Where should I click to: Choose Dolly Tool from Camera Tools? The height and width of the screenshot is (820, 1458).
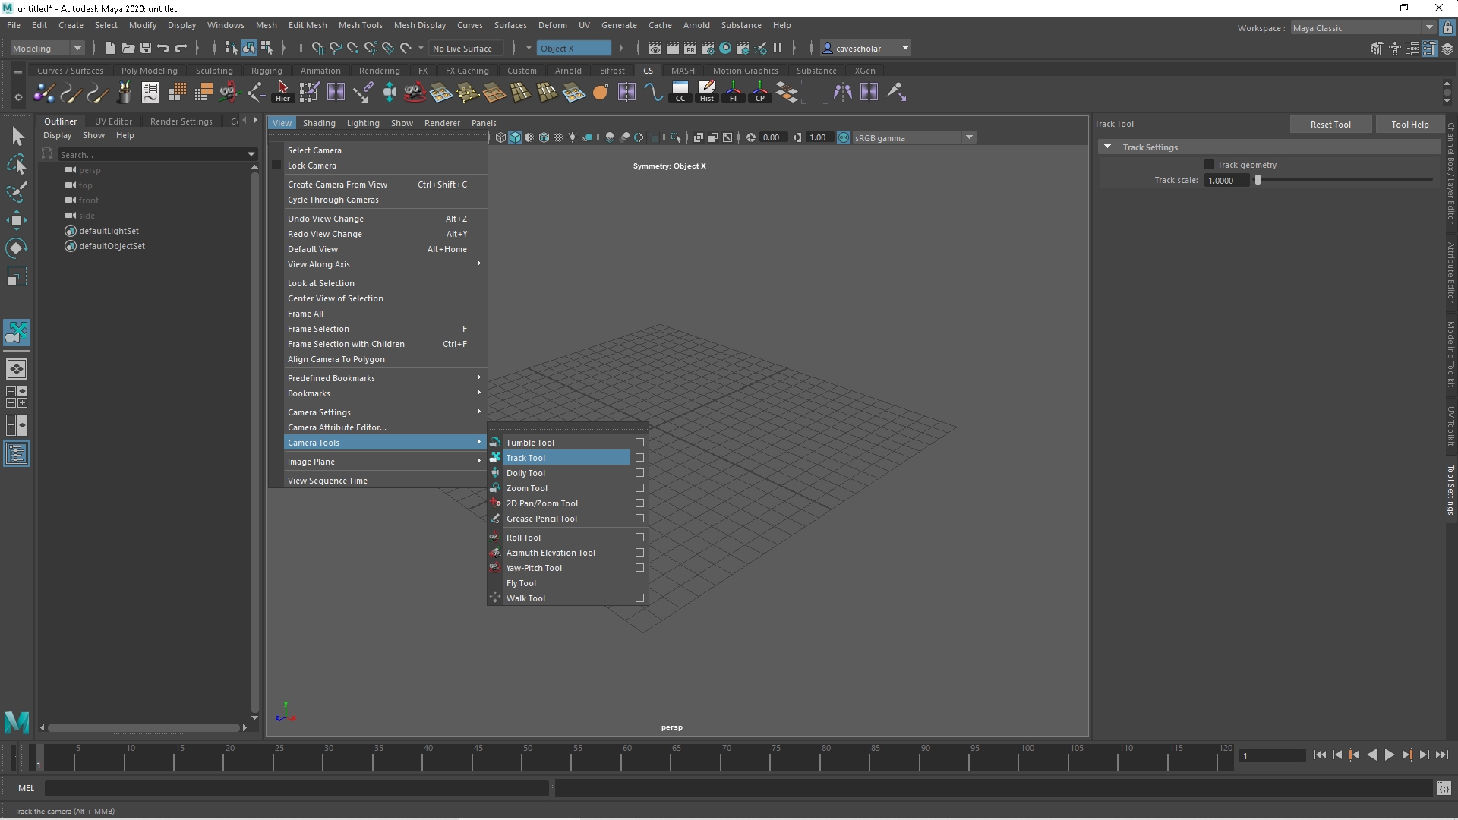coord(526,472)
